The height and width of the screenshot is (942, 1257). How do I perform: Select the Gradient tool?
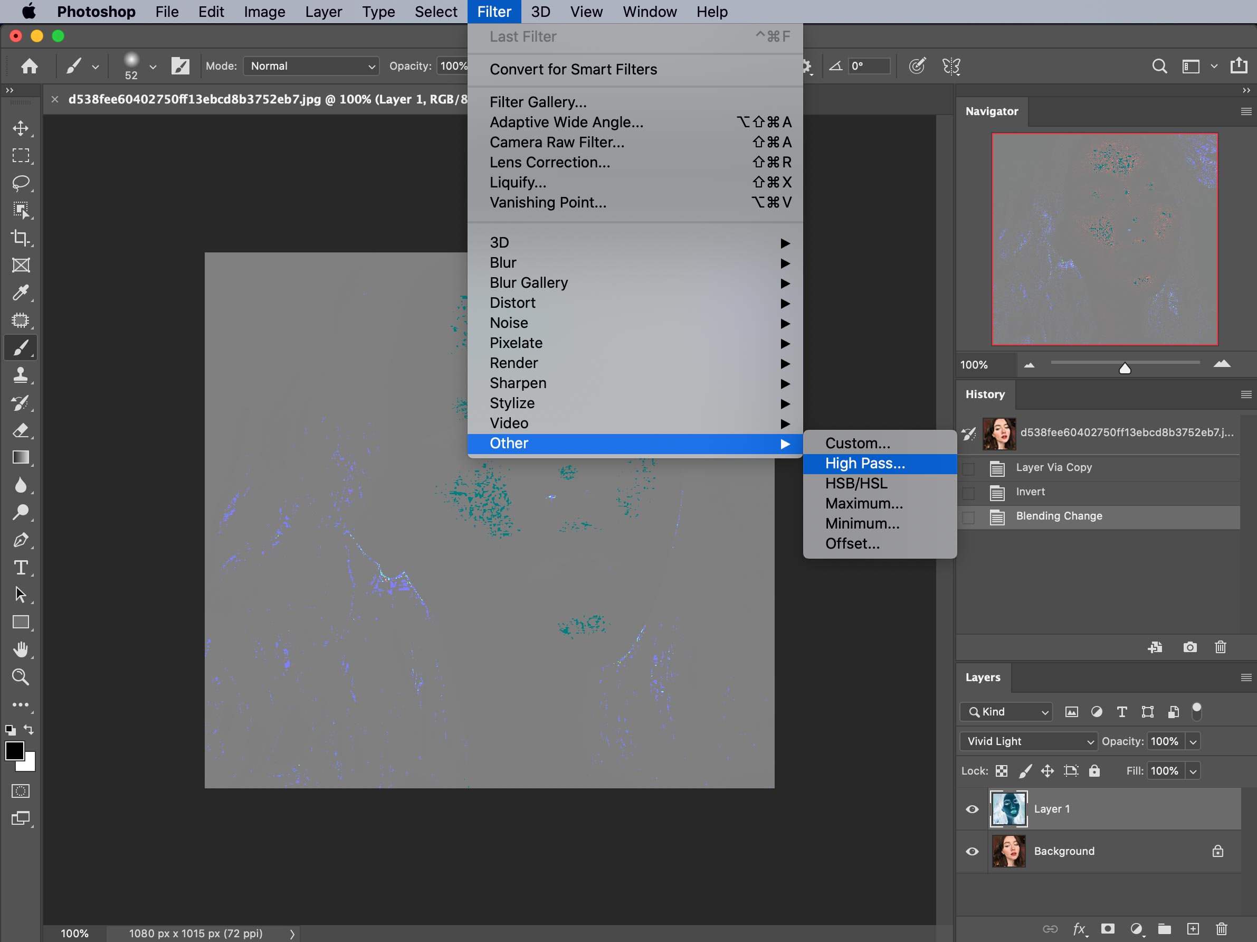pos(21,458)
